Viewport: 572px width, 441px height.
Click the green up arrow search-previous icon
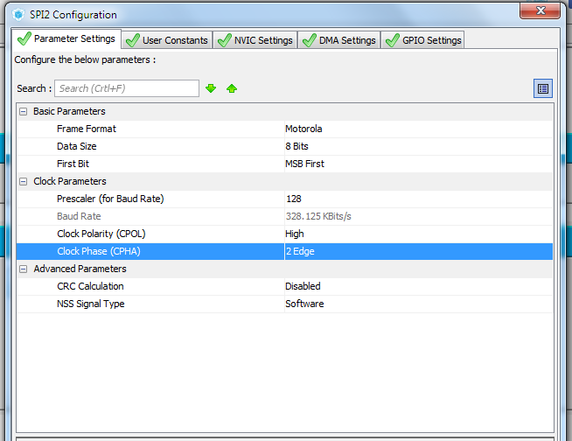click(x=232, y=88)
